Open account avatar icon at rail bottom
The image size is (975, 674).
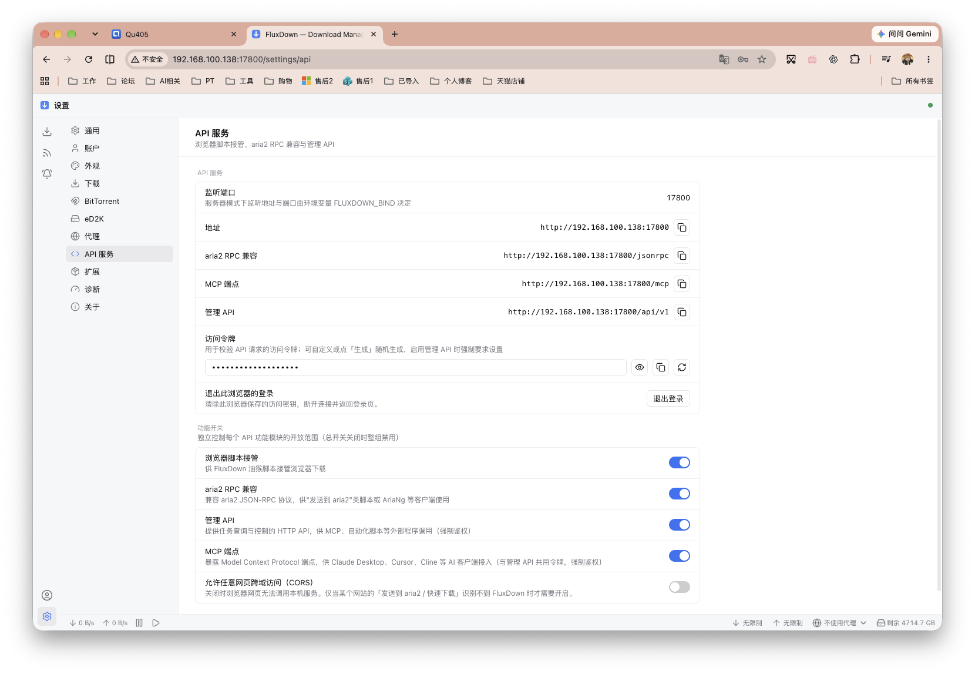point(47,595)
